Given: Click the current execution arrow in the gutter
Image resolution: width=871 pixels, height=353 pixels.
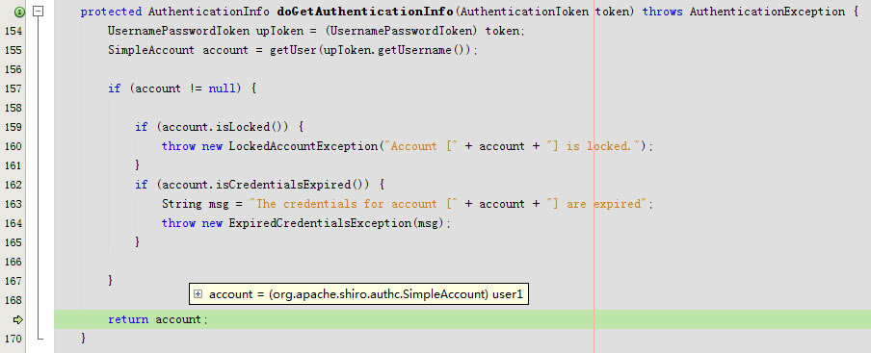Looking at the screenshot, I should (x=17, y=319).
